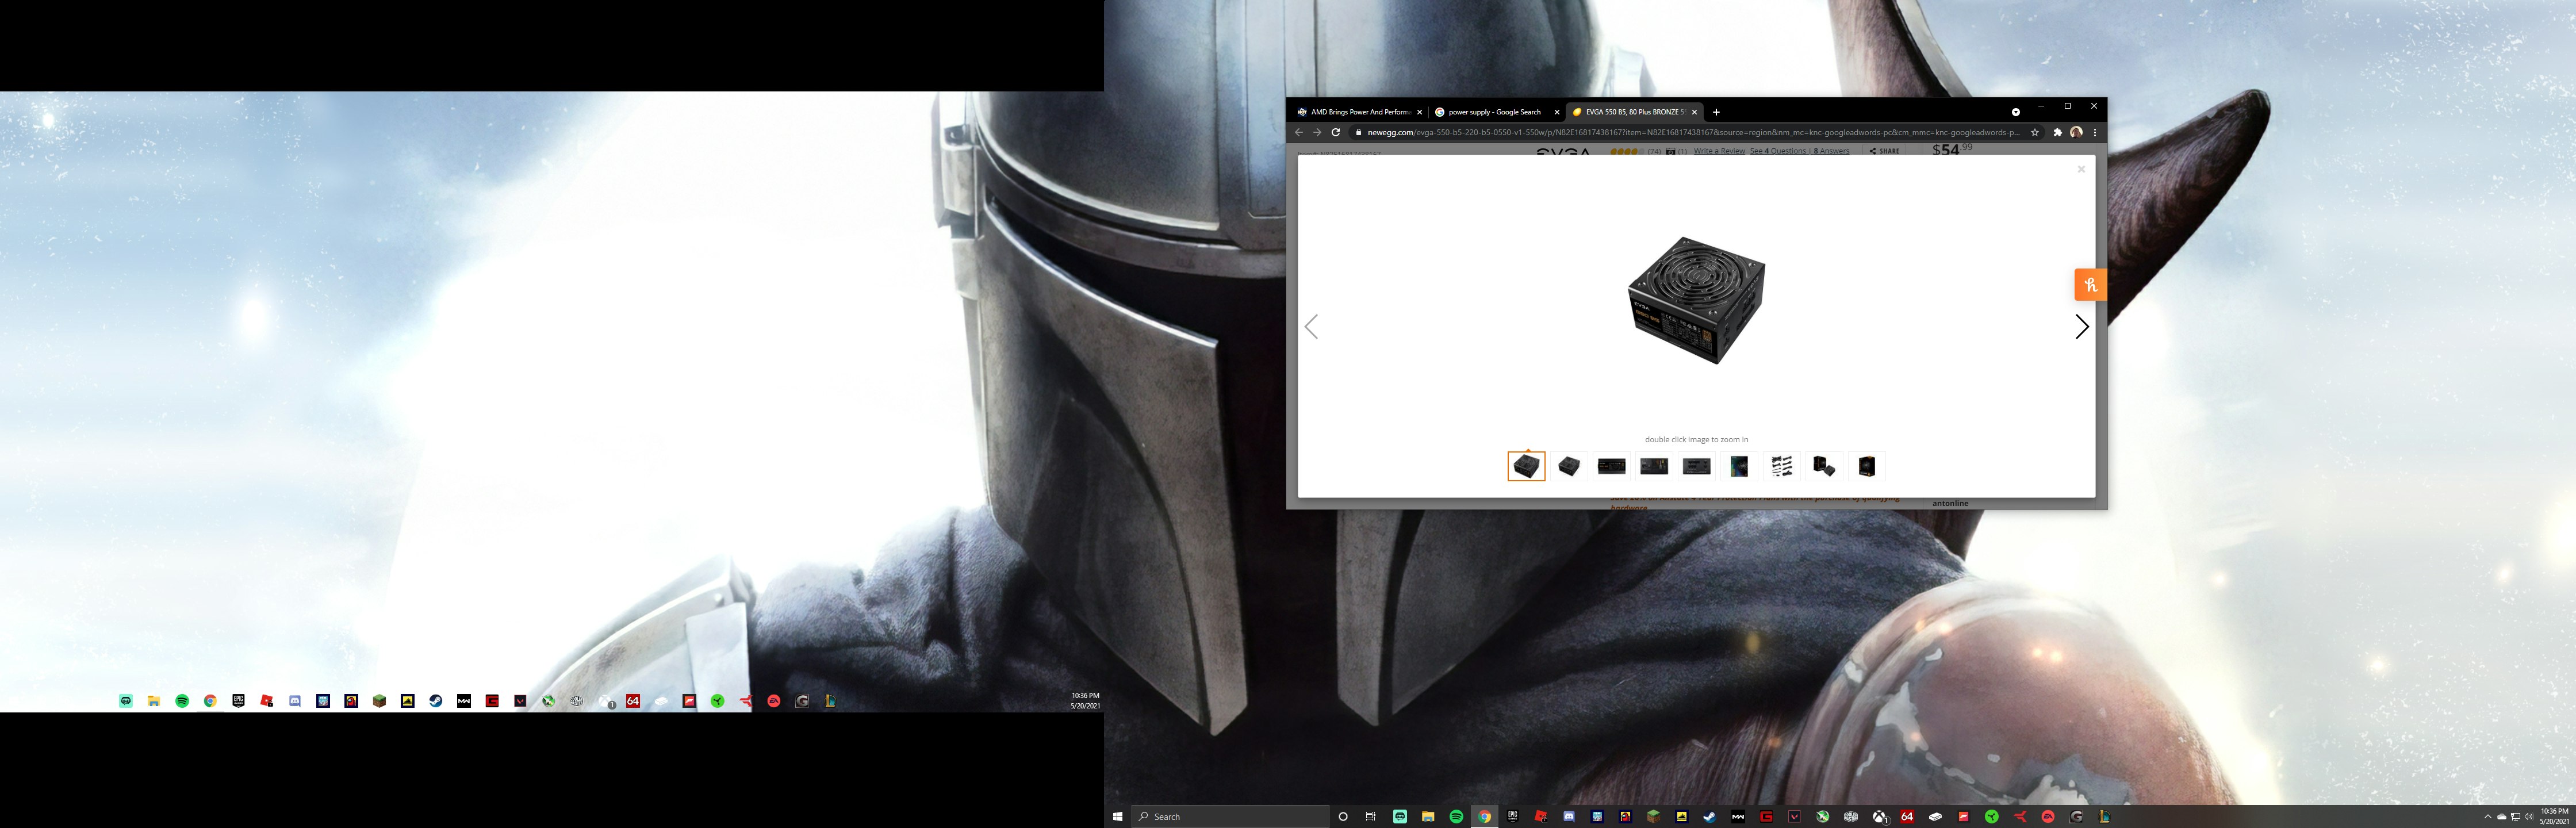
Task: Select the cables product thumbnail
Action: coord(1782,466)
